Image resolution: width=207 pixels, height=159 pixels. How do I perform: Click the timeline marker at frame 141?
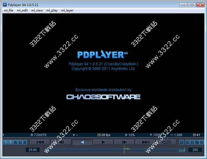124,150
